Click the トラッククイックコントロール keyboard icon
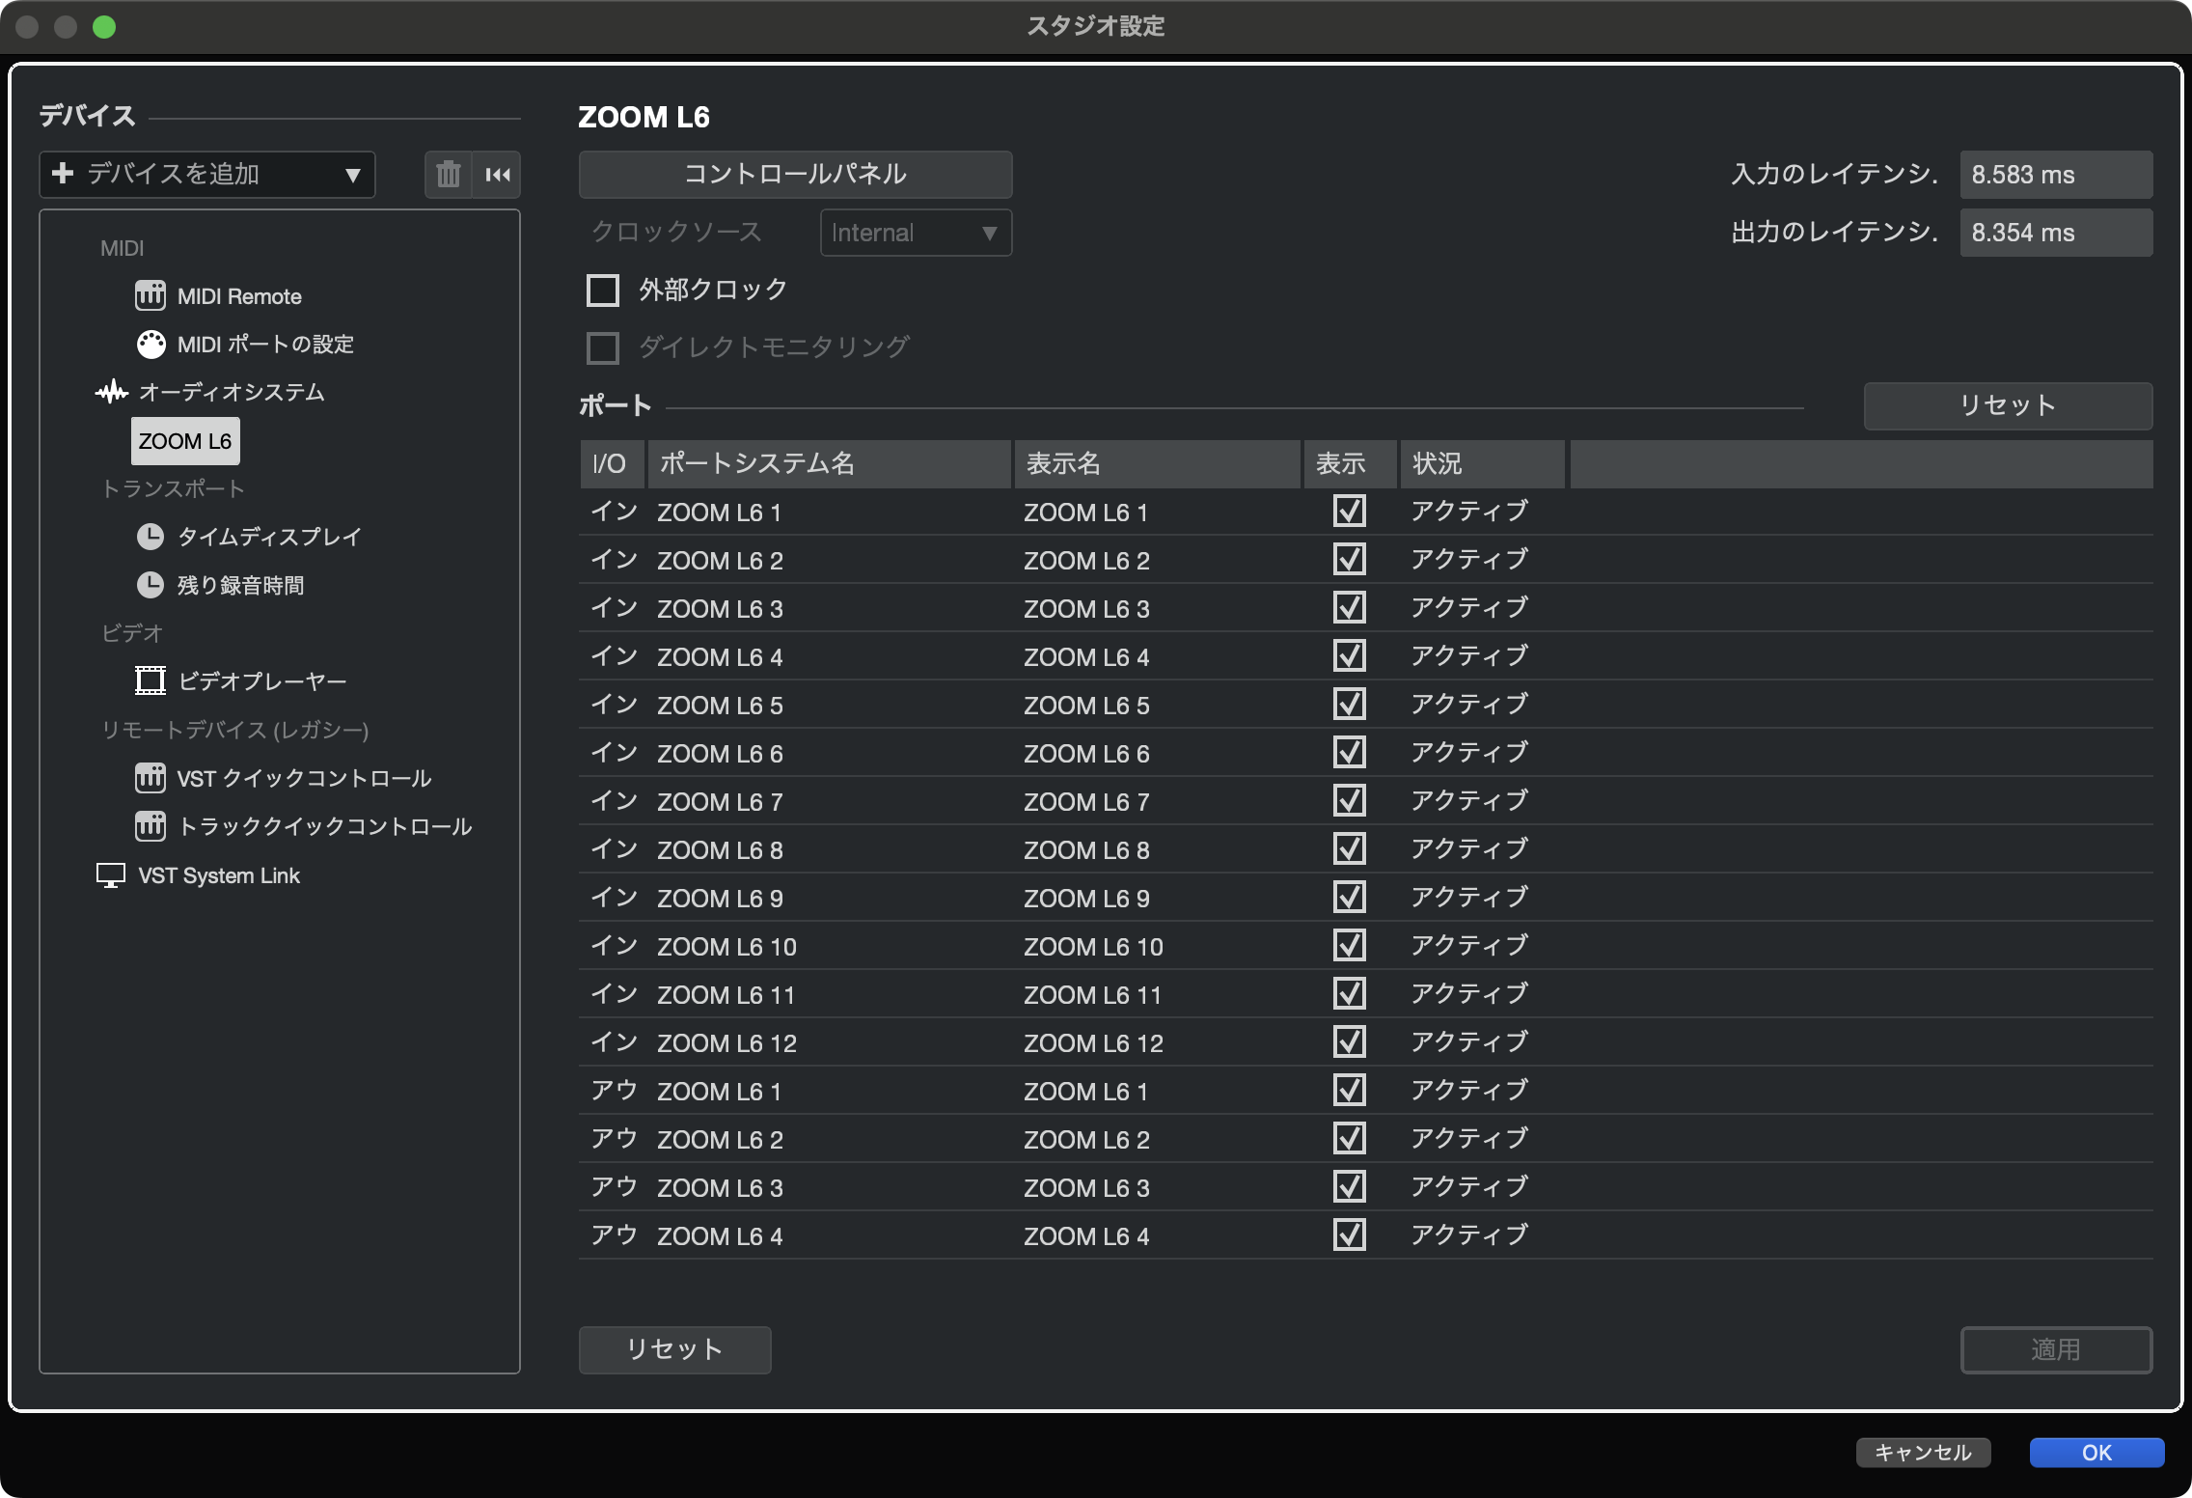 [x=150, y=826]
